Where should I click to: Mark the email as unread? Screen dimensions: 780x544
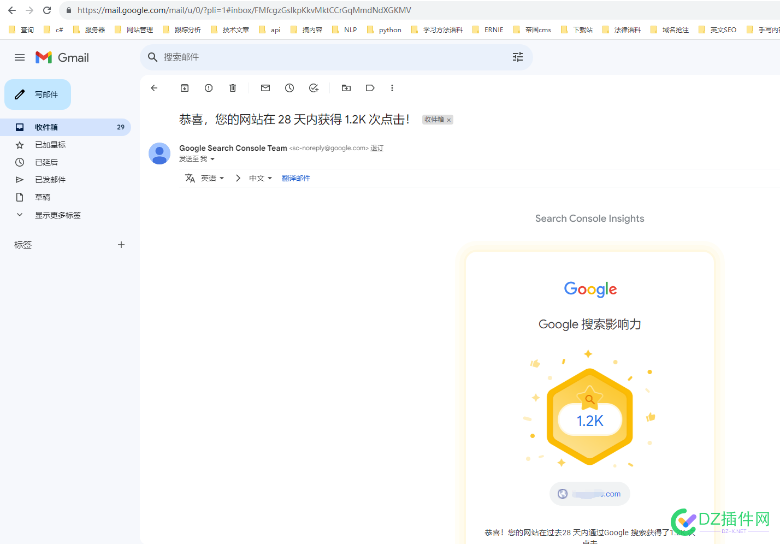(x=265, y=88)
